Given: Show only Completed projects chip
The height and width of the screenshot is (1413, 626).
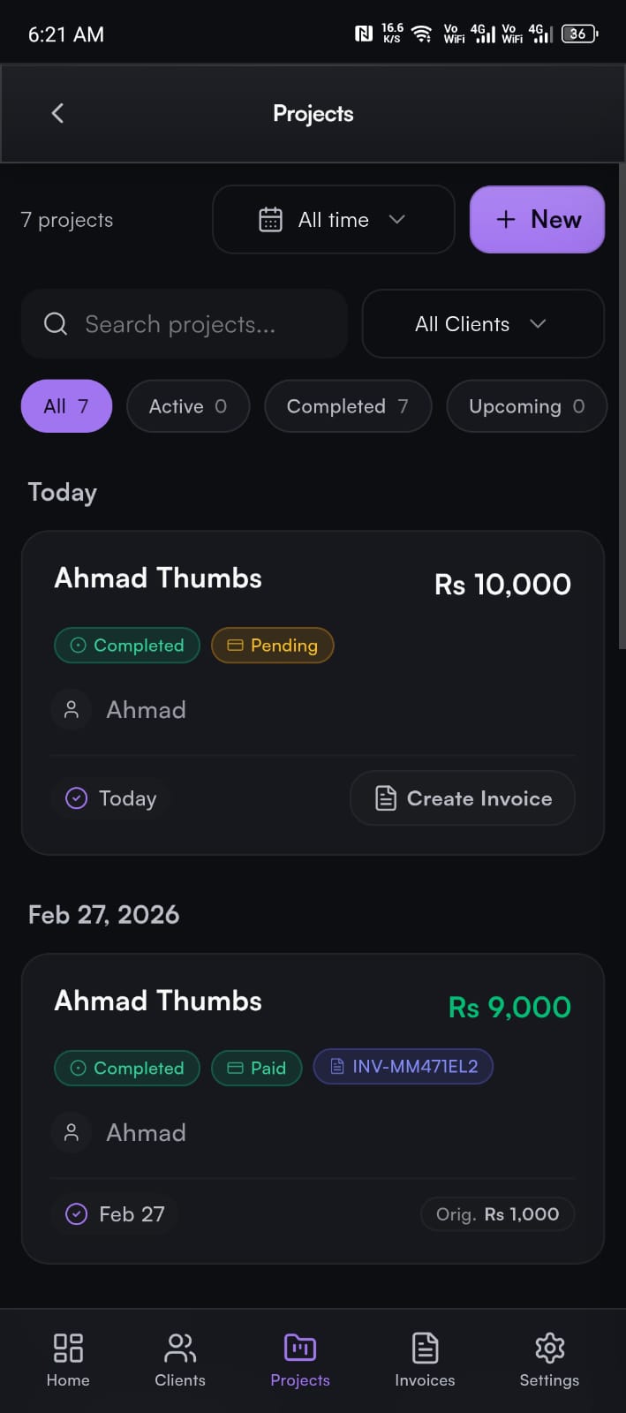Looking at the screenshot, I should pyautogui.click(x=348, y=406).
